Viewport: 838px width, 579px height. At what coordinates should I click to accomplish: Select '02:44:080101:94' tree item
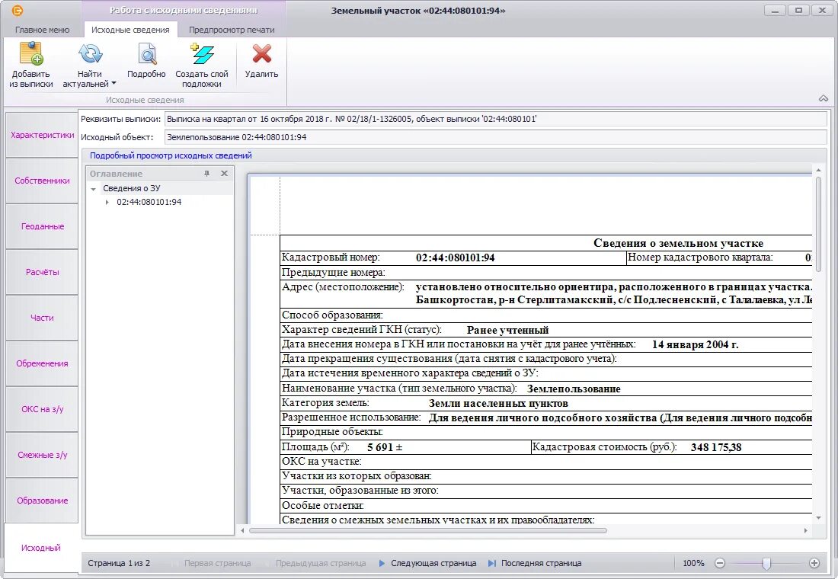pos(149,202)
